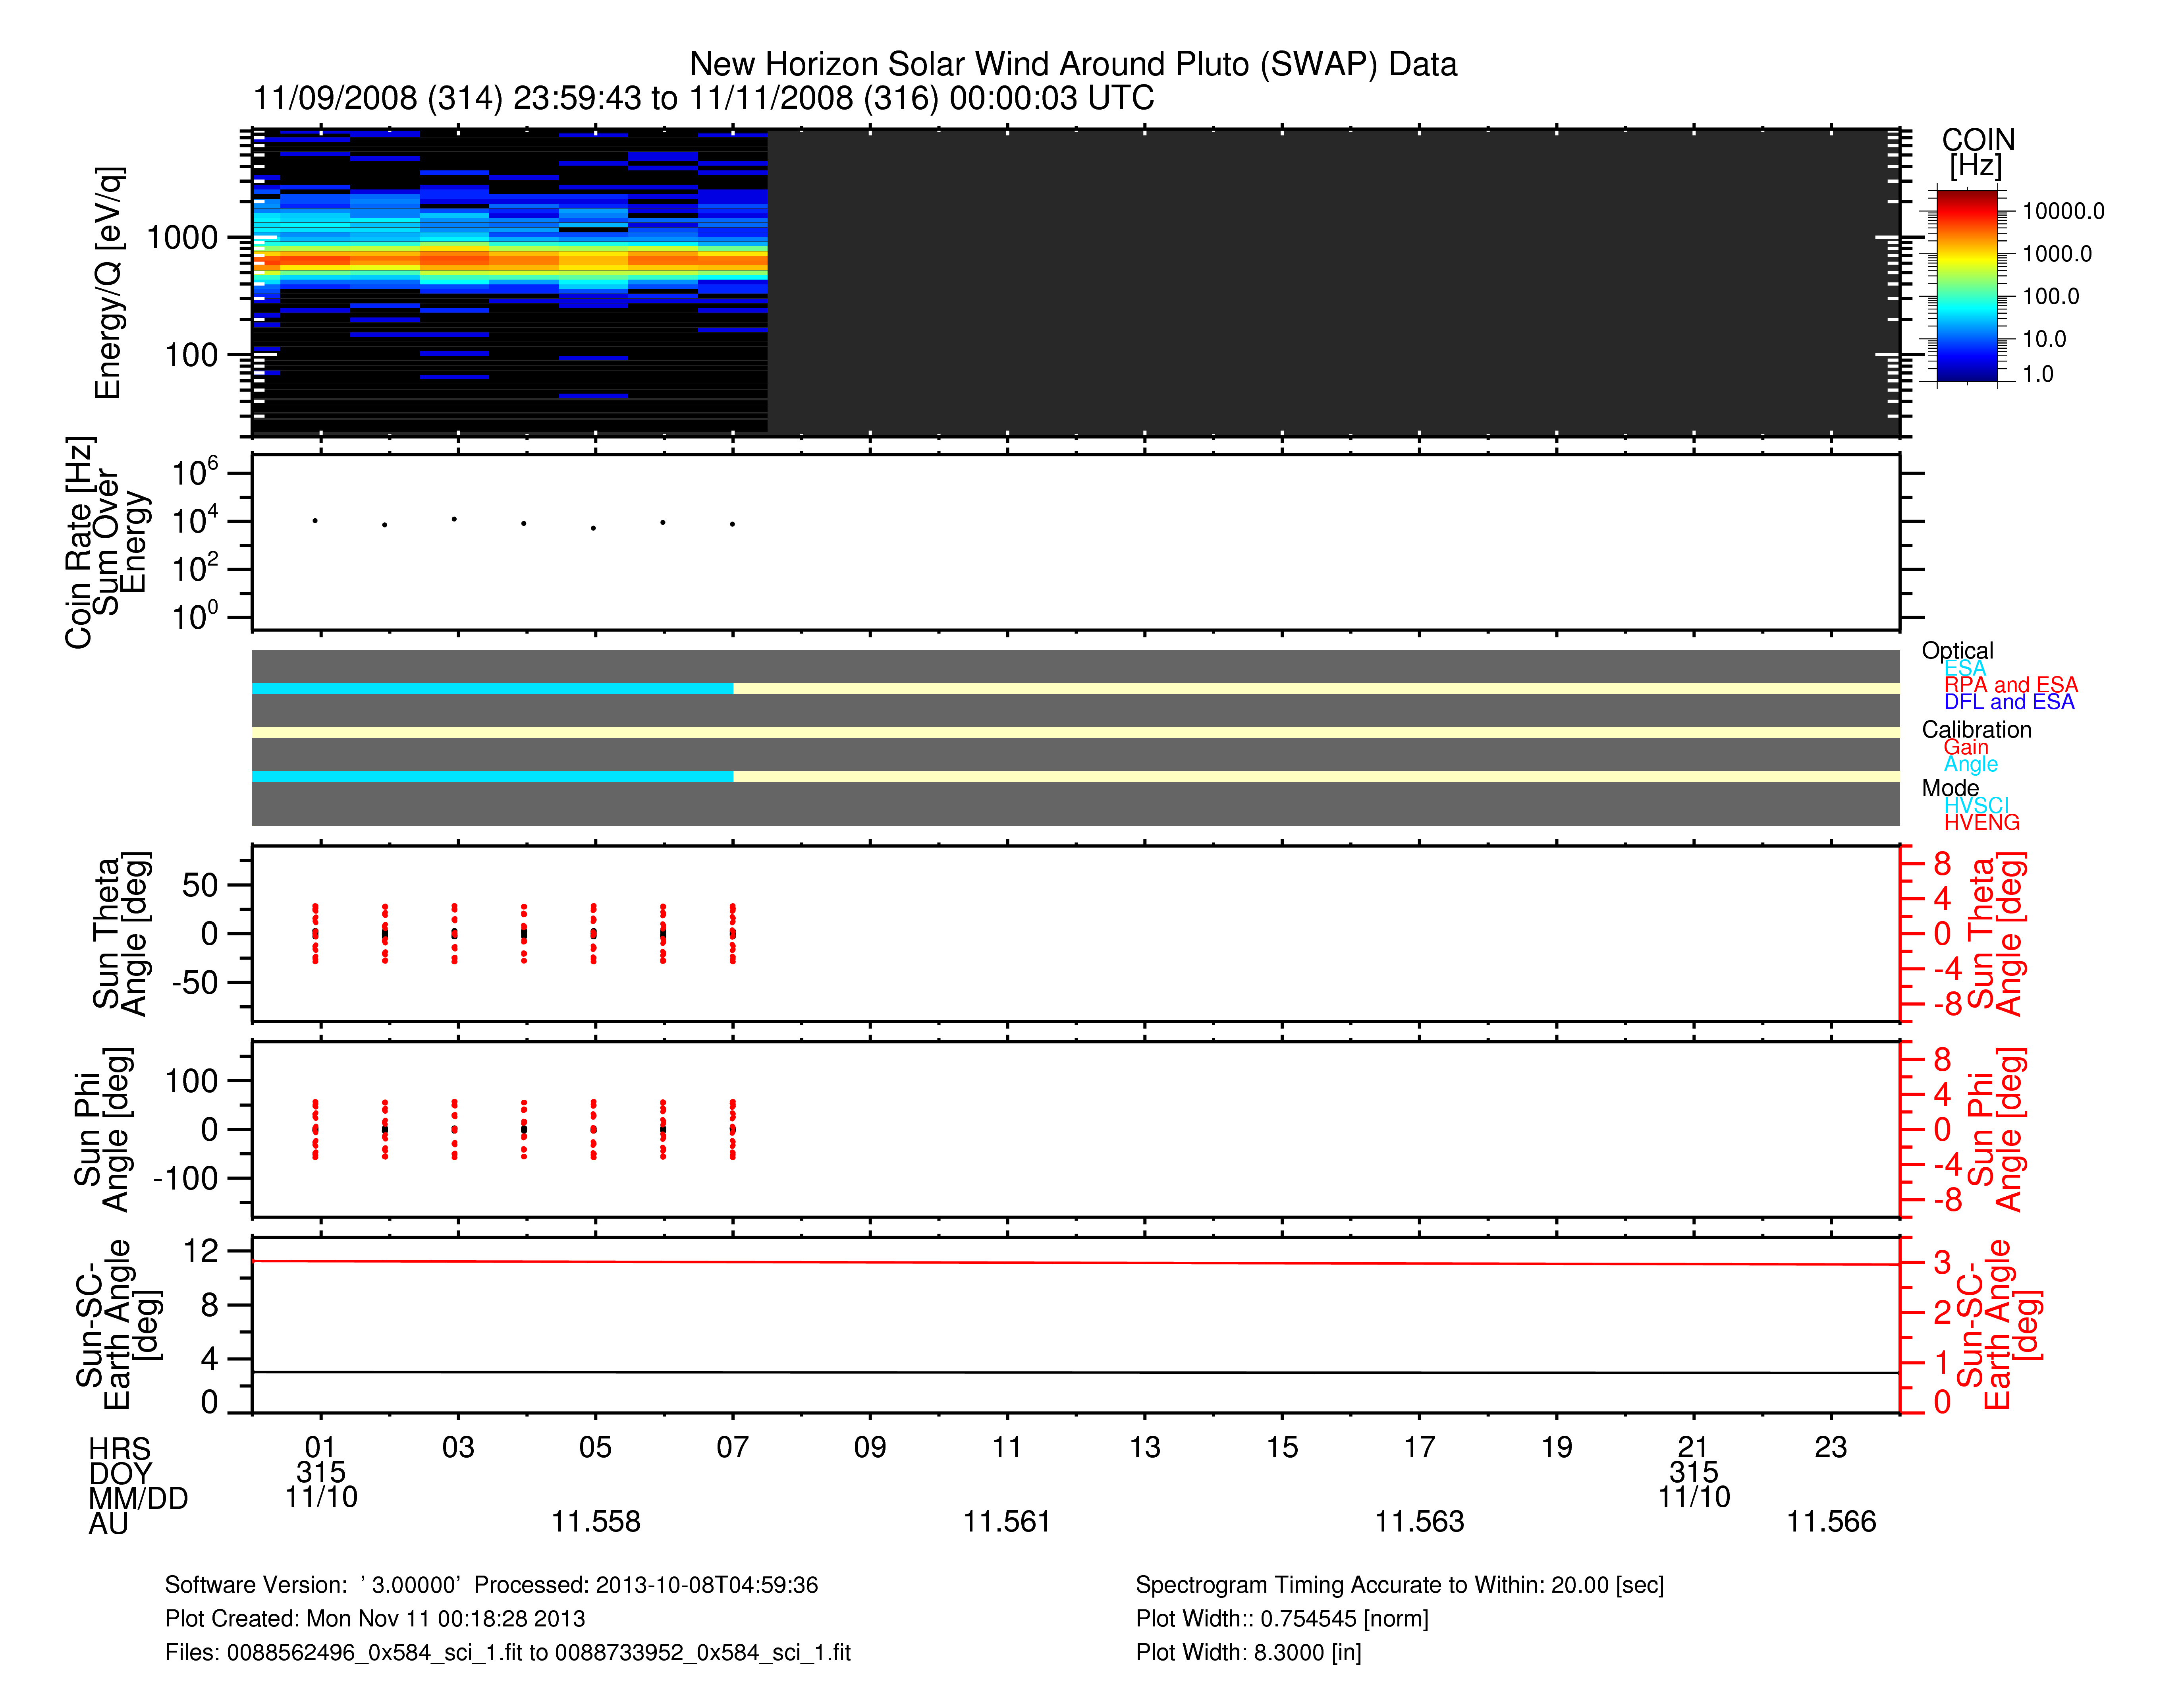The width and height of the screenshot is (2184, 1688).
Task: Click the hour 23 axis tick label
Action: click(x=1830, y=1447)
